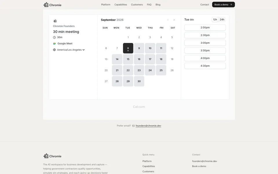Click founders@chromie.dev in footer contact

pyautogui.click(x=205, y=161)
